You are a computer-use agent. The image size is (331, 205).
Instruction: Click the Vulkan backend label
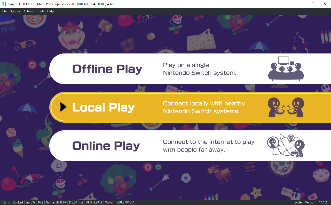click(110, 202)
